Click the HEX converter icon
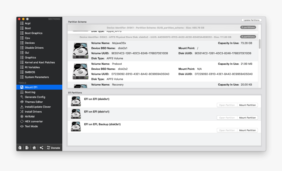Screen dimensions: 282x171 (x=22, y=121)
